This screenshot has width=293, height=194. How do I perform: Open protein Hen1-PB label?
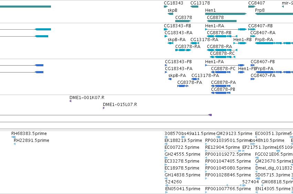pyautogui.click(x=247, y=69)
